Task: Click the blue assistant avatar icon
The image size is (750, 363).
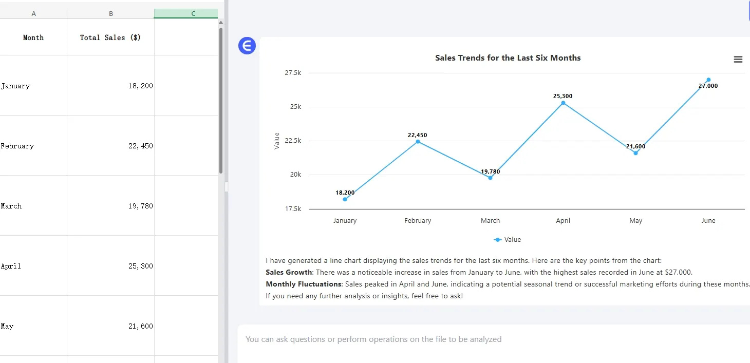Action: click(x=247, y=46)
